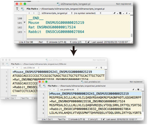Image resolution: width=148 pixels, height=125 pixels.
Task: Click the pencil icon in top window navigation bar
Action: pyautogui.click(x=114, y=13)
